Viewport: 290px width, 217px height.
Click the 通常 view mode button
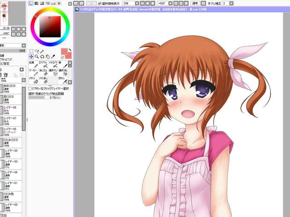pos(195,3)
